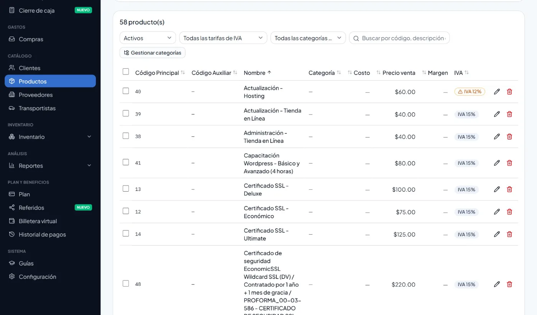This screenshot has height=315, width=537.
Task: Open Todas las categorías dropdown
Action: pos(308,38)
